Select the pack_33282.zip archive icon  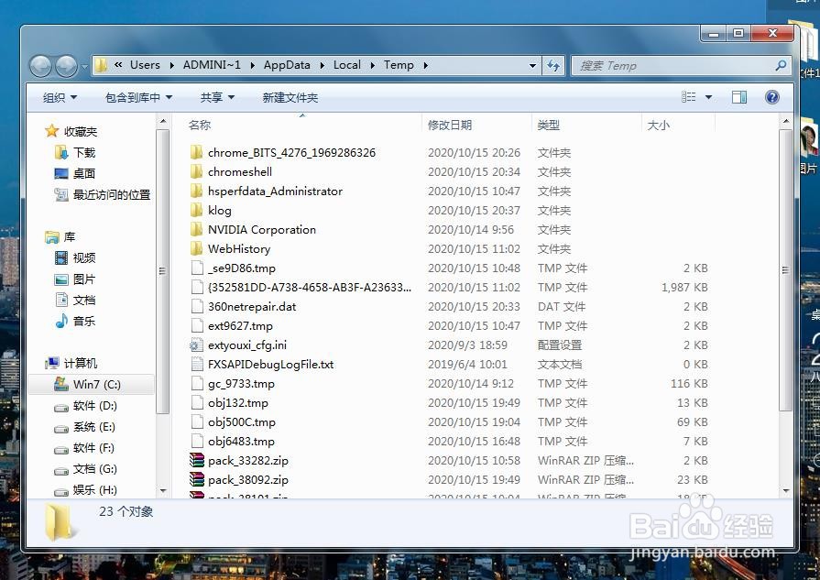197,460
